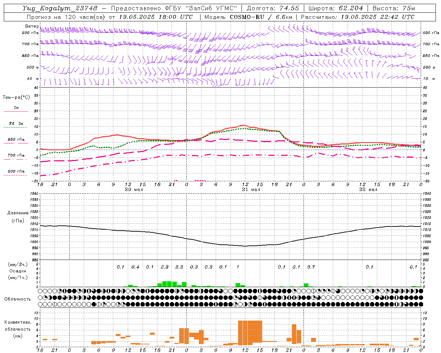Viewport: 441px width, 353px height.
Task: Click the 0.7 precipitation value
Action: click(x=311, y=267)
